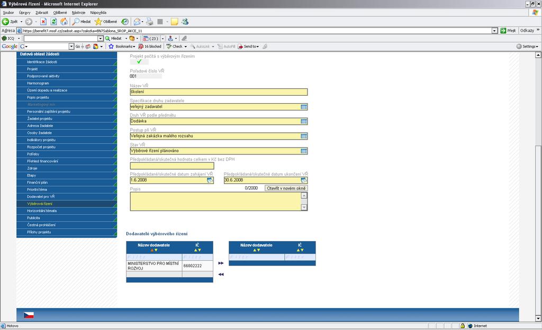The width and height of the screenshot is (542, 330).
Task: Click the ICQ flower icon
Action: tap(4, 38)
